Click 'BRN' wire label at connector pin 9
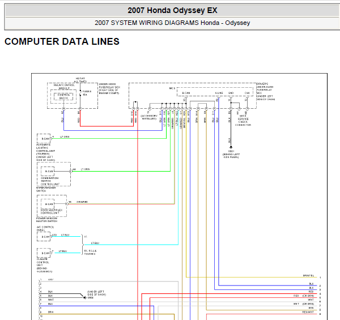The height and width of the screenshot is (320, 340). 50,312
